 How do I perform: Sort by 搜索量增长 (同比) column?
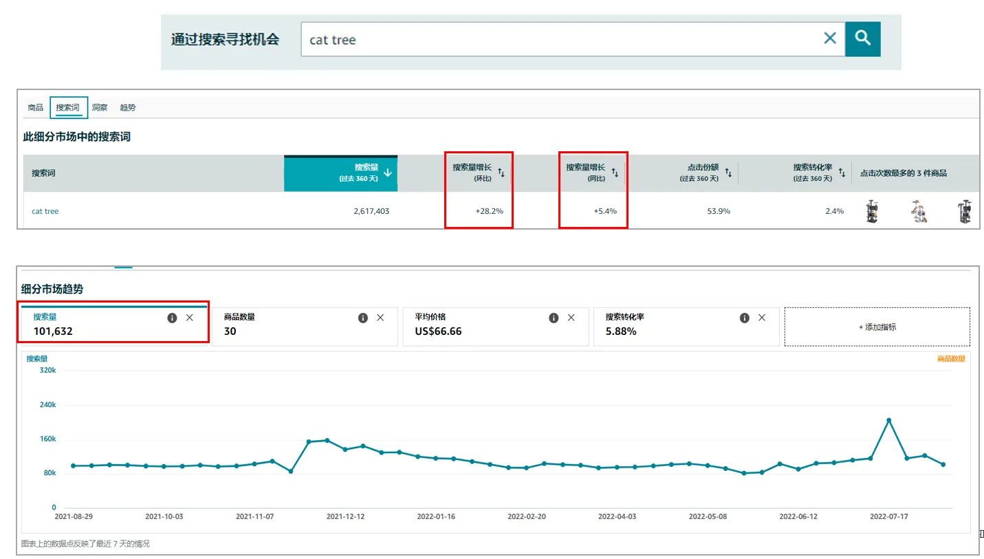click(x=615, y=173)
